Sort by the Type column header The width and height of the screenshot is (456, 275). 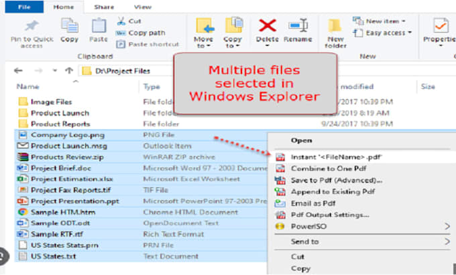(152, 86)
